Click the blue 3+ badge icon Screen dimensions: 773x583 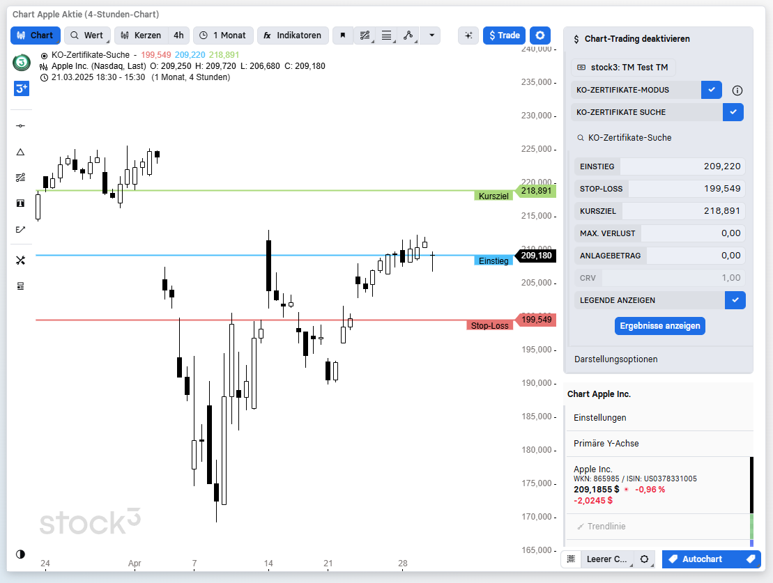click(x=21, y=88)
